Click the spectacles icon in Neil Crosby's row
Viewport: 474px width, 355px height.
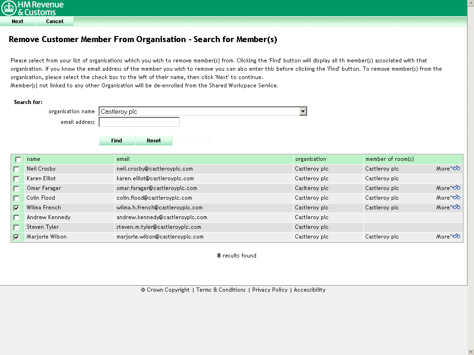(x=457, y=168)
